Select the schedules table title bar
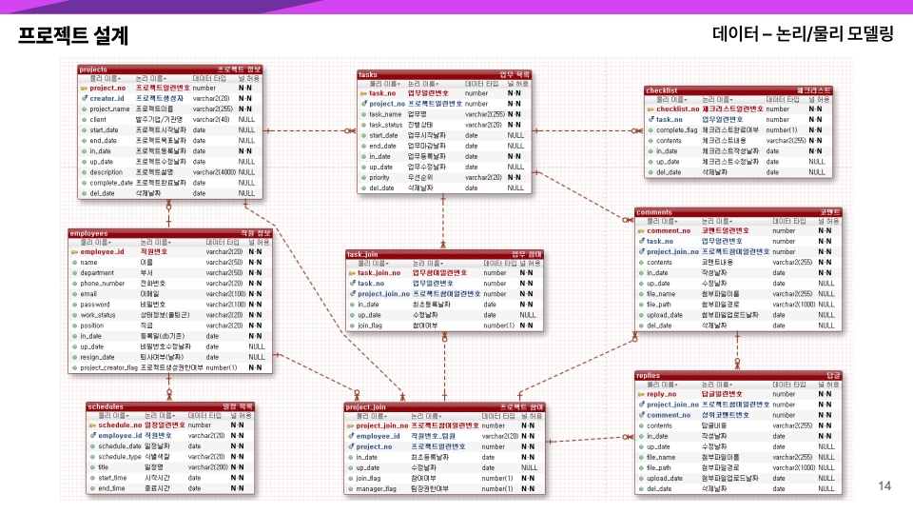 point(170,406)
